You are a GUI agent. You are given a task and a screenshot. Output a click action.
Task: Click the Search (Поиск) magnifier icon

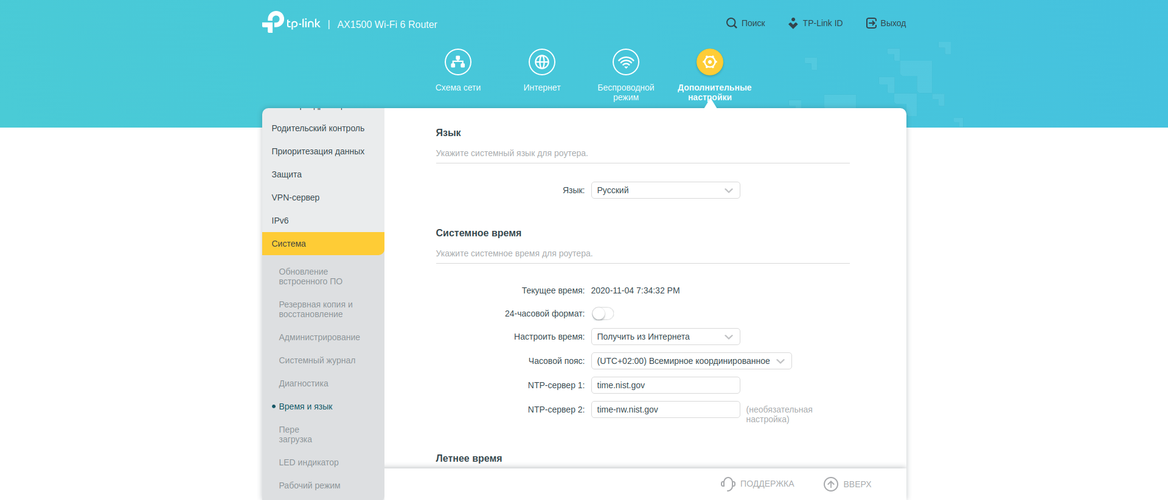731,23
